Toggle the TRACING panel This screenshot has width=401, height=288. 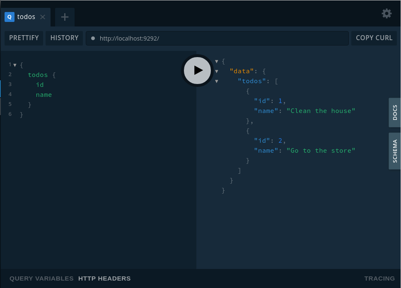click(x=379, y=278)
